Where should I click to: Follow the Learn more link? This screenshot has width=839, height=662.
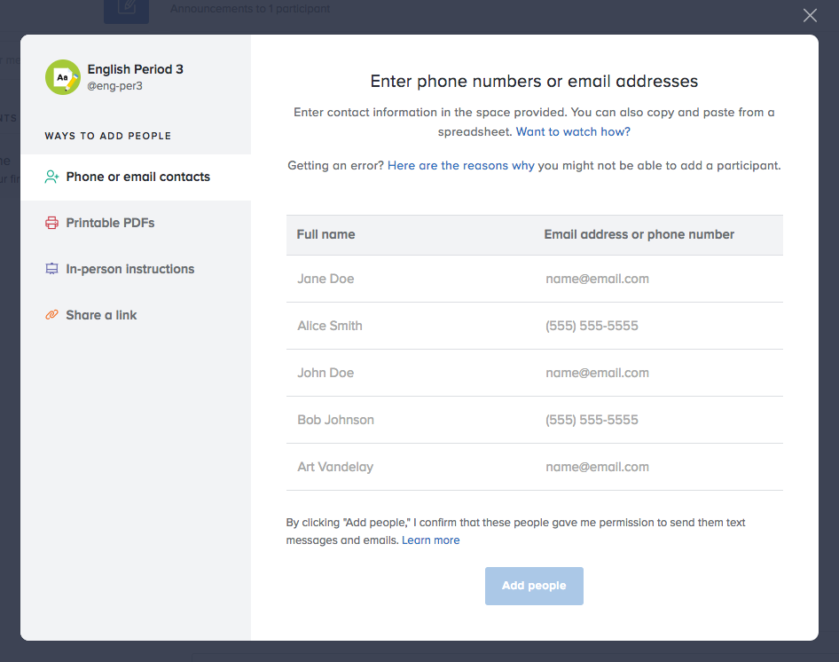coord(431,540)
